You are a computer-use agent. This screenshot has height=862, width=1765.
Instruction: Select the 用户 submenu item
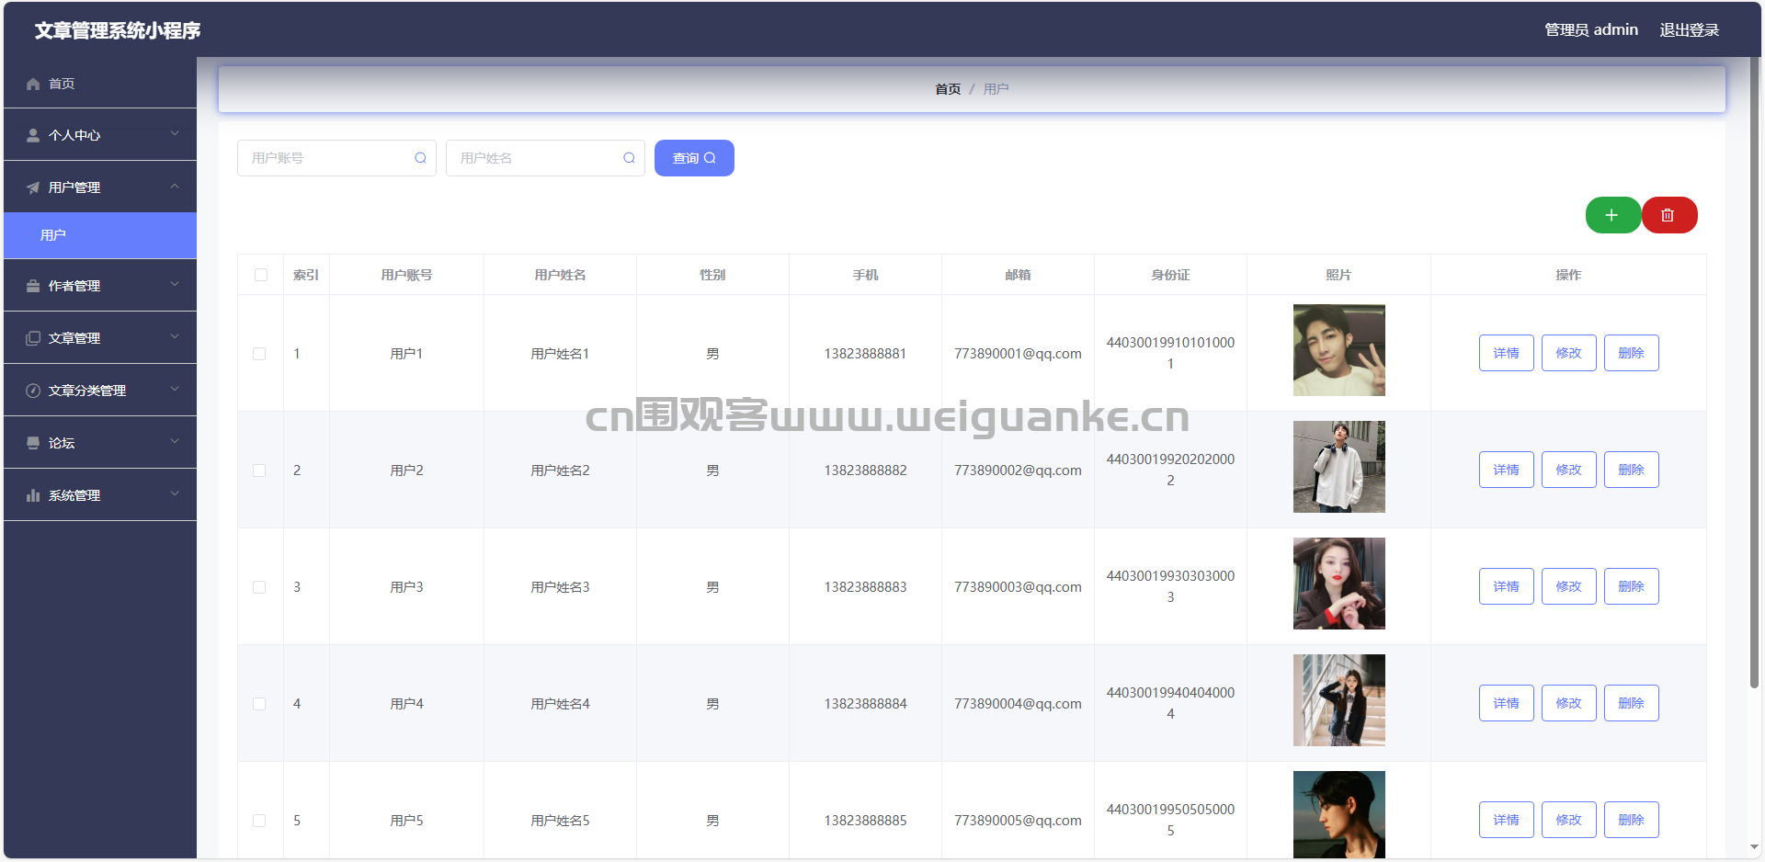100,235
